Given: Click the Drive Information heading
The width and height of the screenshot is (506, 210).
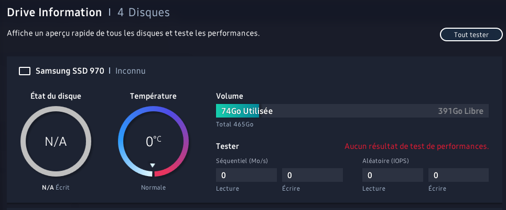Looking at the screenshot, I should (x=54, y=13).
